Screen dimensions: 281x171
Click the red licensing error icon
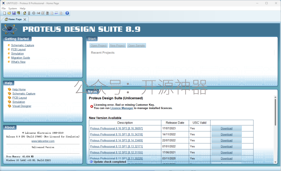pyautogui.click(x=92, y=107)
